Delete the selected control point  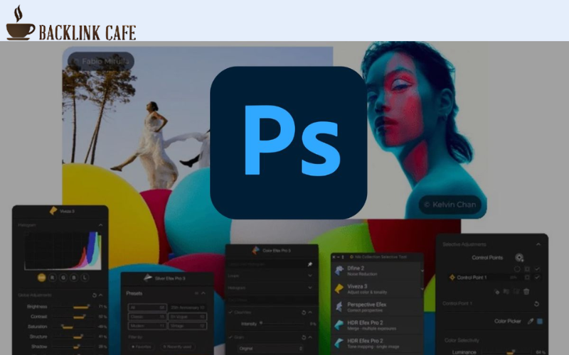[x=526, y=291]
